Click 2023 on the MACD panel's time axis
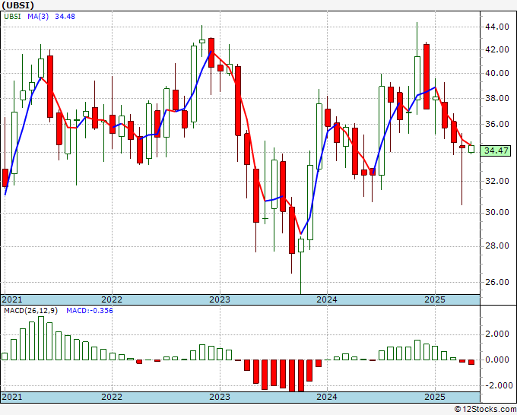This screenshot has height=415, width=517. pyautogui.click(x=220, y=397)
